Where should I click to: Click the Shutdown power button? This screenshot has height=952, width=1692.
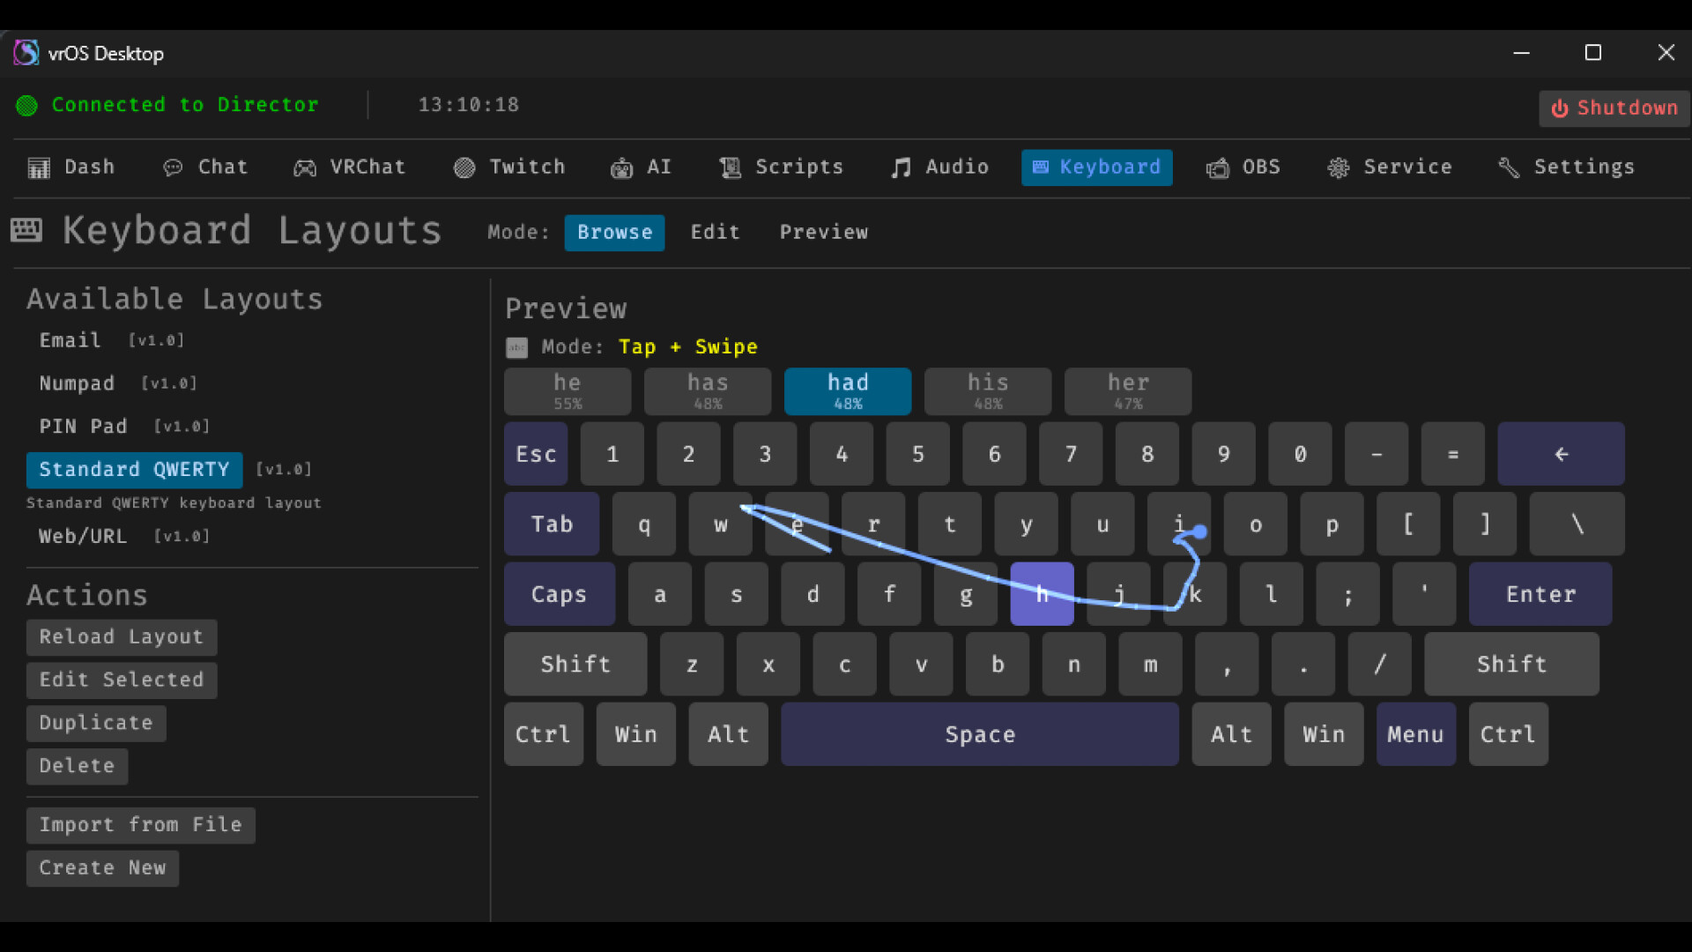click(x=1614, y=108)
